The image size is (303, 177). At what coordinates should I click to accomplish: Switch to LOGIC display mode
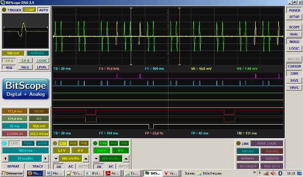[x=294, y=48]
